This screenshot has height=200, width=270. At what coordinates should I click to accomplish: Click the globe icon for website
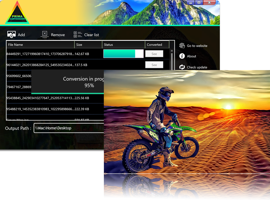pyautogui.click(x=182, y=46)
